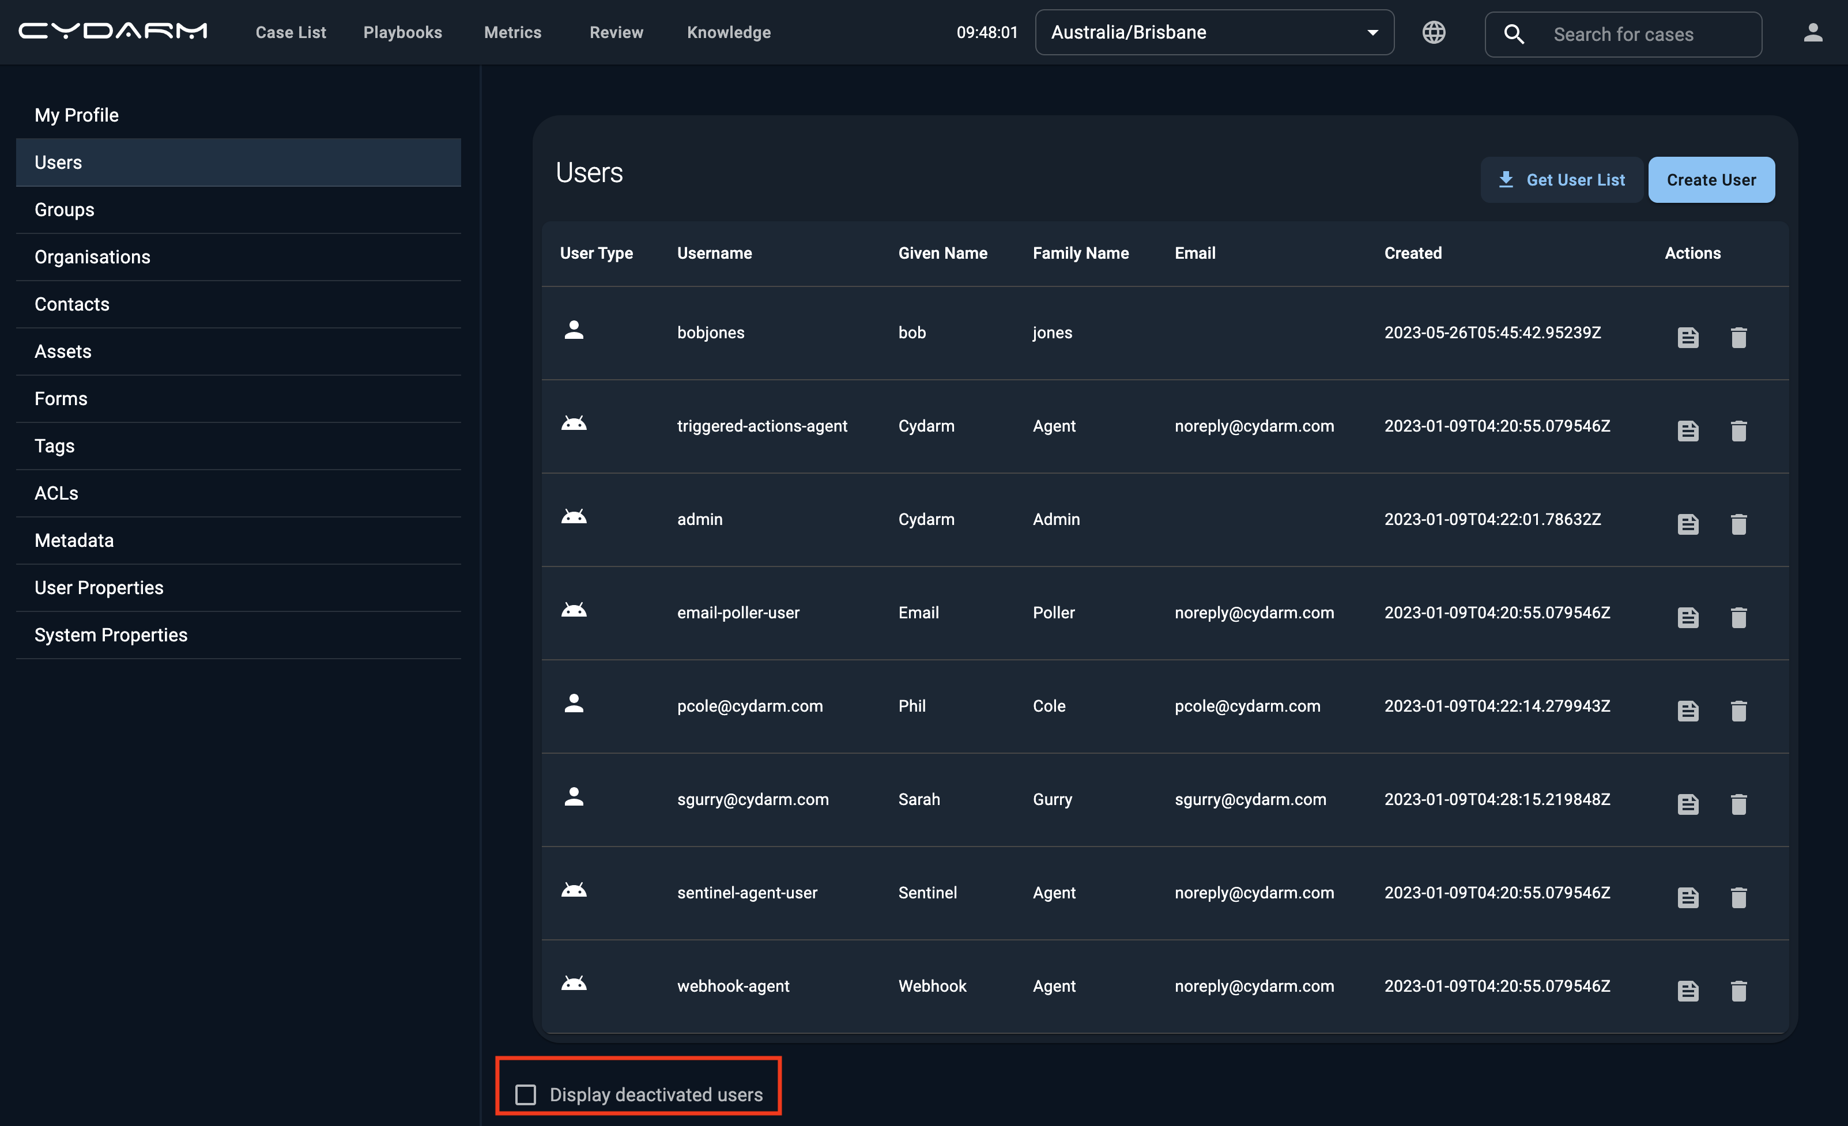Click trash icon for pcole@cydarm.com row
Viewport: 1848px width, 1126px height.
pos(1738,711)
